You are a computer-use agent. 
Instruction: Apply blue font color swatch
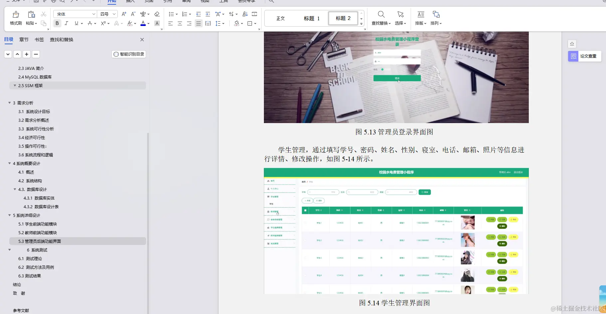point(143,23)
